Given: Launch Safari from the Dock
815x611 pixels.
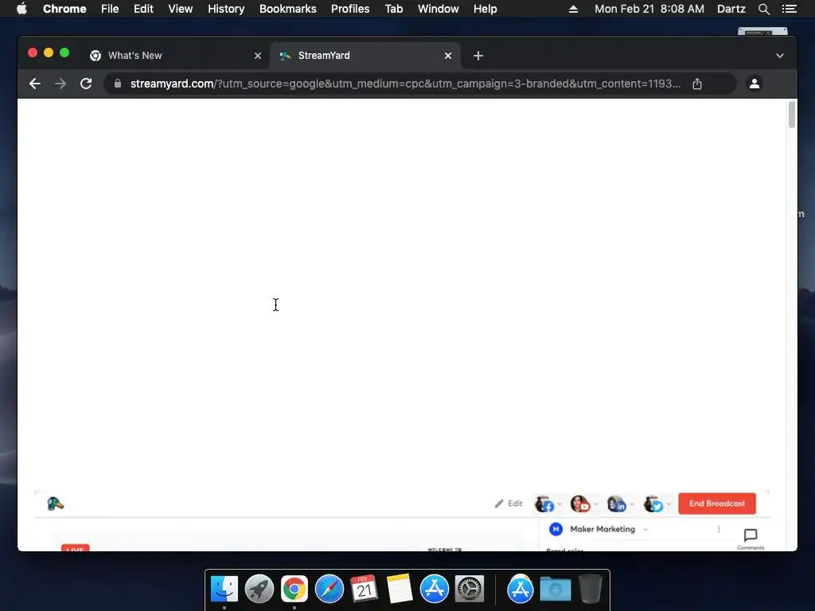Looking at the screenshot, I should coord(329,589).
